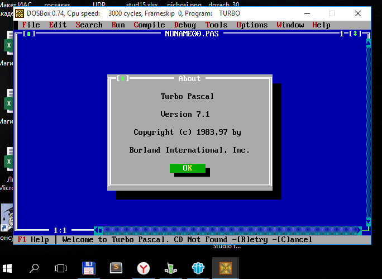382x279 pixels.
Task: Click the 'Turbo Pascal' text in About dialog
Action: [187, 96]
